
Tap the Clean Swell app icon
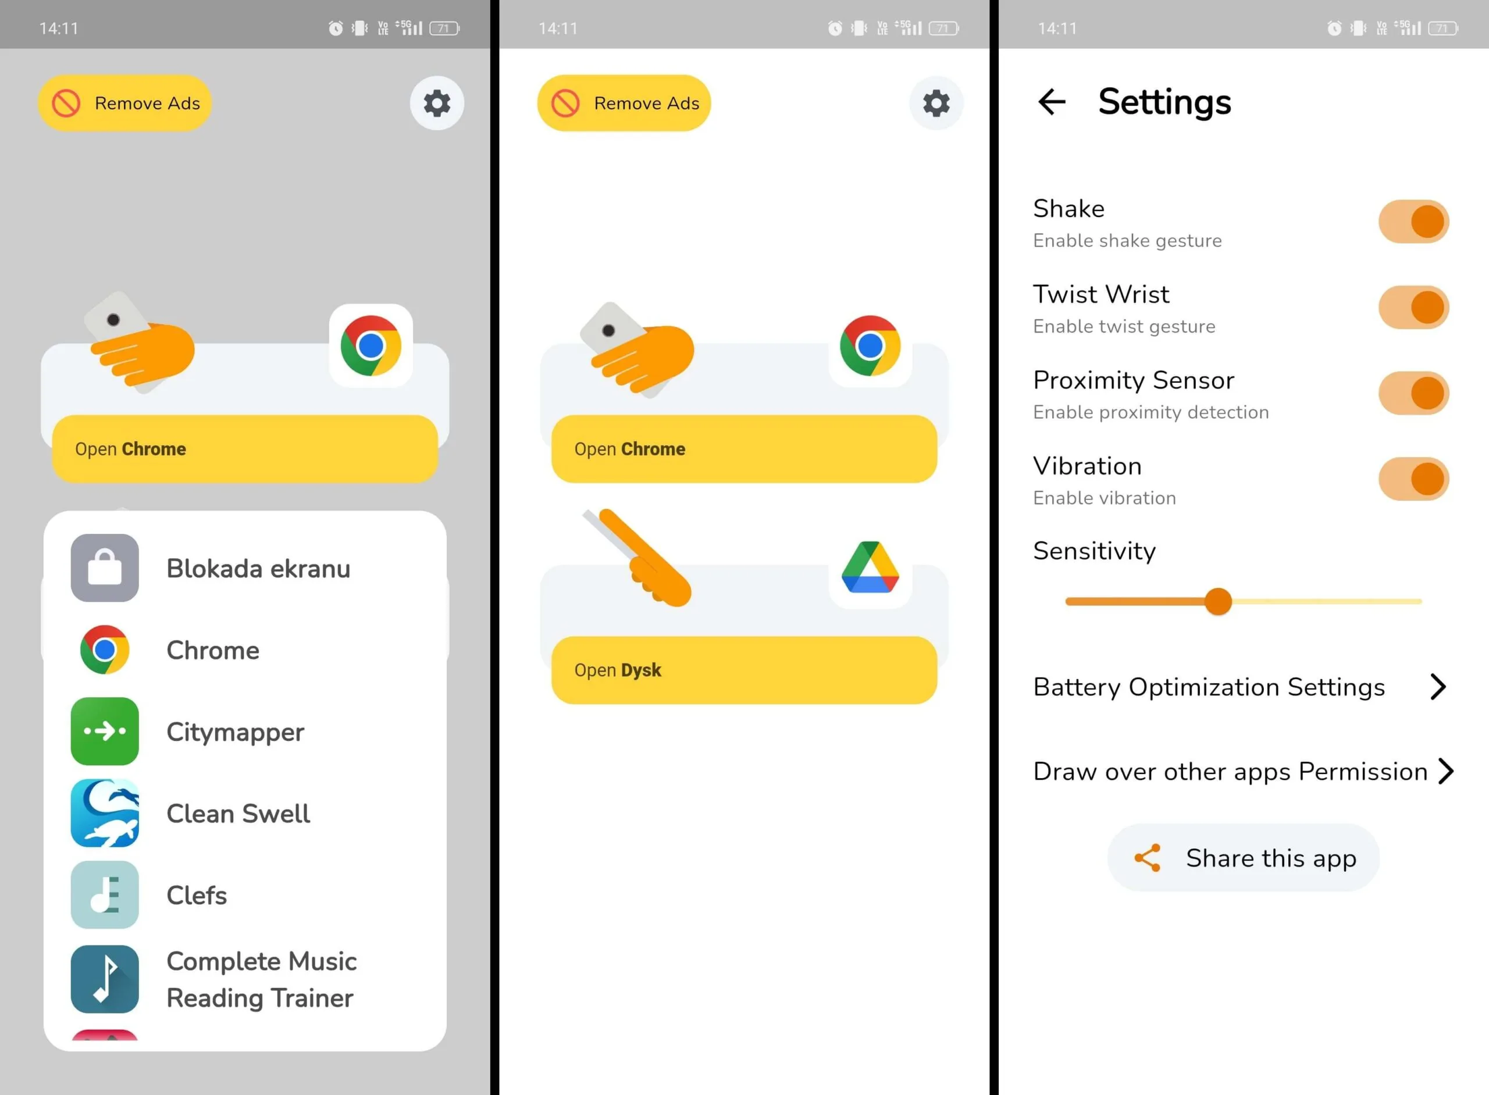click(x=105, y=813)
